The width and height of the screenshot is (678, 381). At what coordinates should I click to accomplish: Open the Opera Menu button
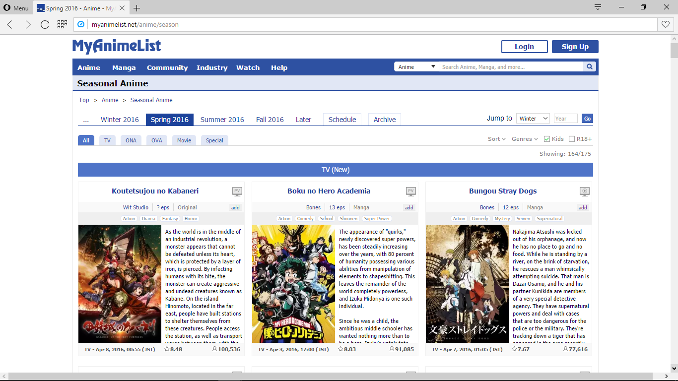(16, 8)
